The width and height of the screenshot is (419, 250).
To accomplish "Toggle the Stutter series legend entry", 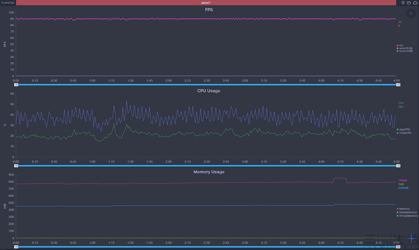I will [404, 51].
